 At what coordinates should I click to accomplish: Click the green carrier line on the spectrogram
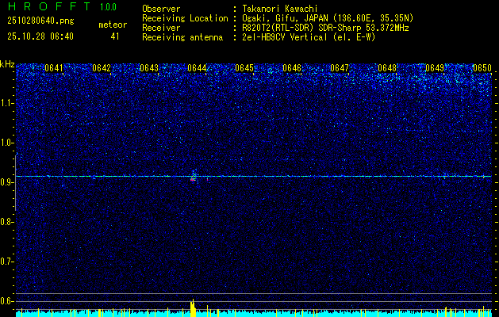317,176
